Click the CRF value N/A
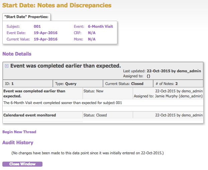The image size is (208, 170). tap(92, 33)
